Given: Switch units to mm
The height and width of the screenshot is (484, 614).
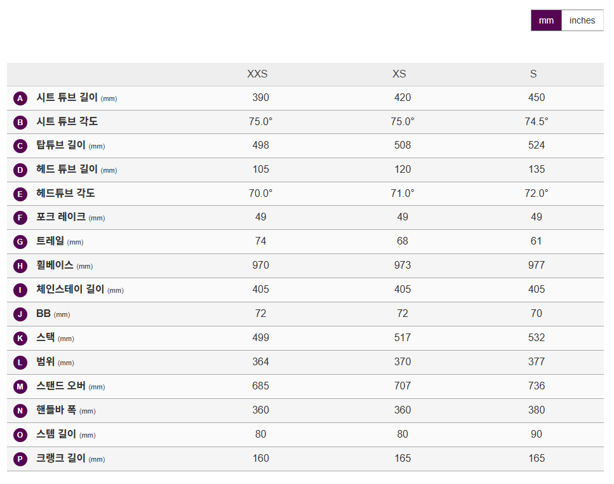Looking at the screenshot, I should pos(546,20).
